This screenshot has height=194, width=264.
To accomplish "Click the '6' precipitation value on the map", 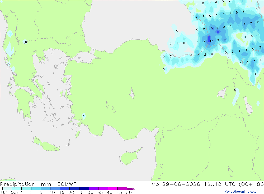I will tap(254, 61).
